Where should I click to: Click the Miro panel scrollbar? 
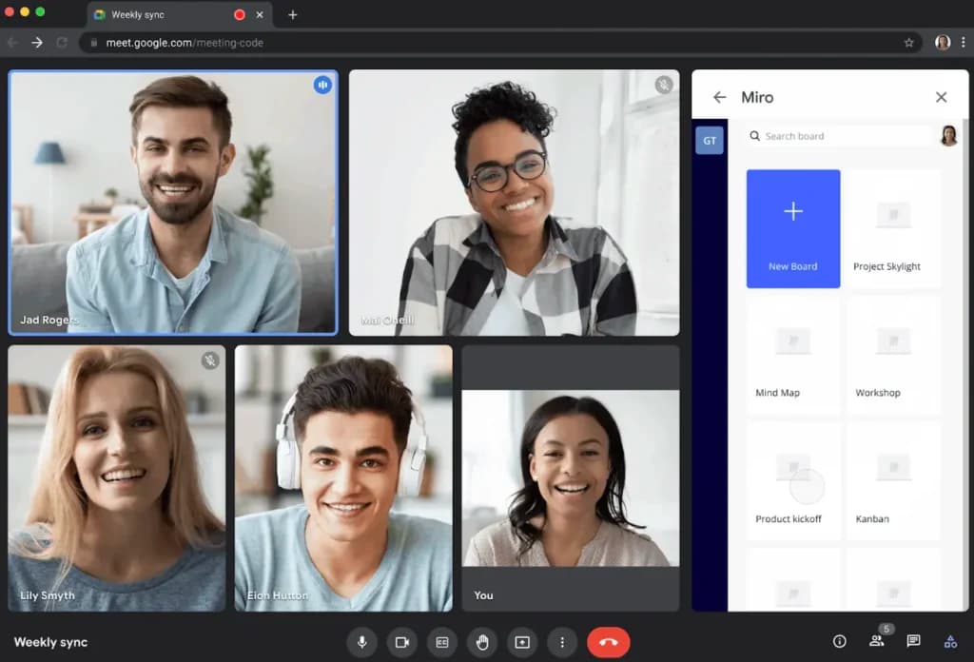click(965, 364)
